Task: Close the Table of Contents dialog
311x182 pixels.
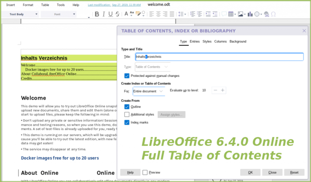Action: 304,31
